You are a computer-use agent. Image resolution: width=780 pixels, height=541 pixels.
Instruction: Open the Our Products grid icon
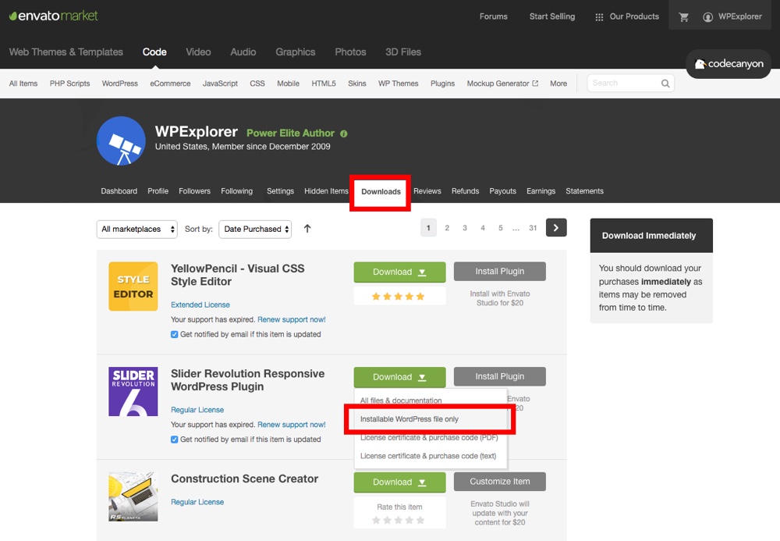click(599, 17)
